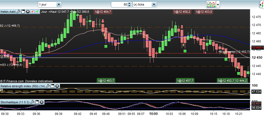Click the IT-Finance.com copyright text
This screenshot has height=116, width=264.
pos(12,81)
